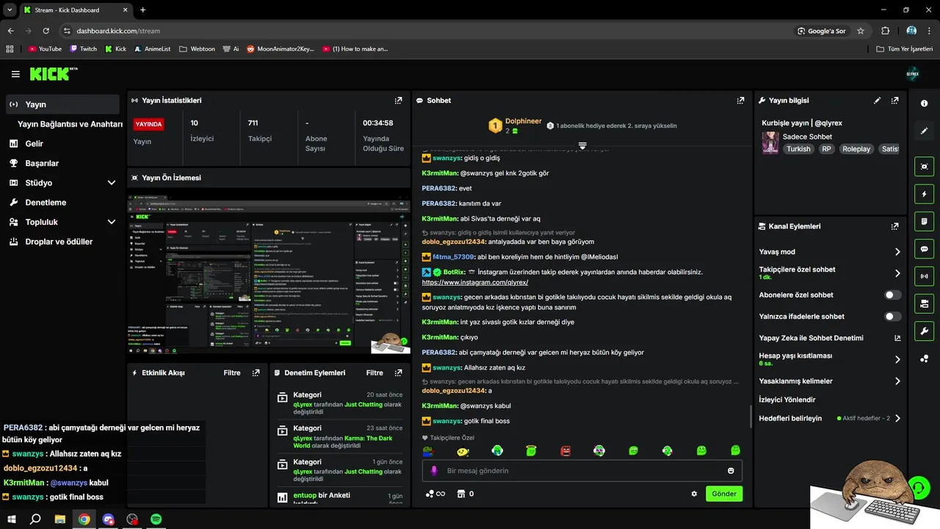Click Filtre in Denetim Eylemleri panel

click(x=375, y=373)
